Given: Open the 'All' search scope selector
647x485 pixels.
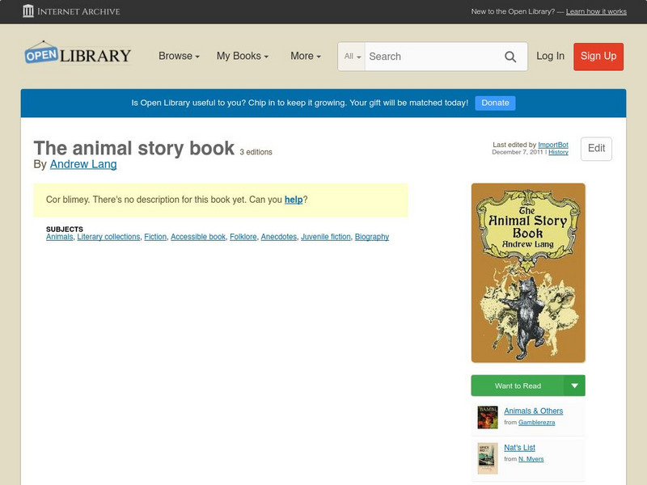Looking at the screenshot, I should click(353, 57).
